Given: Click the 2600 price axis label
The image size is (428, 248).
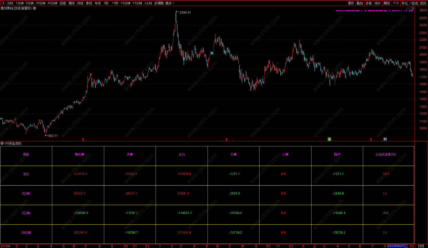Looking at the screenshot, I should pyautogui.click(x=423, y=10).
